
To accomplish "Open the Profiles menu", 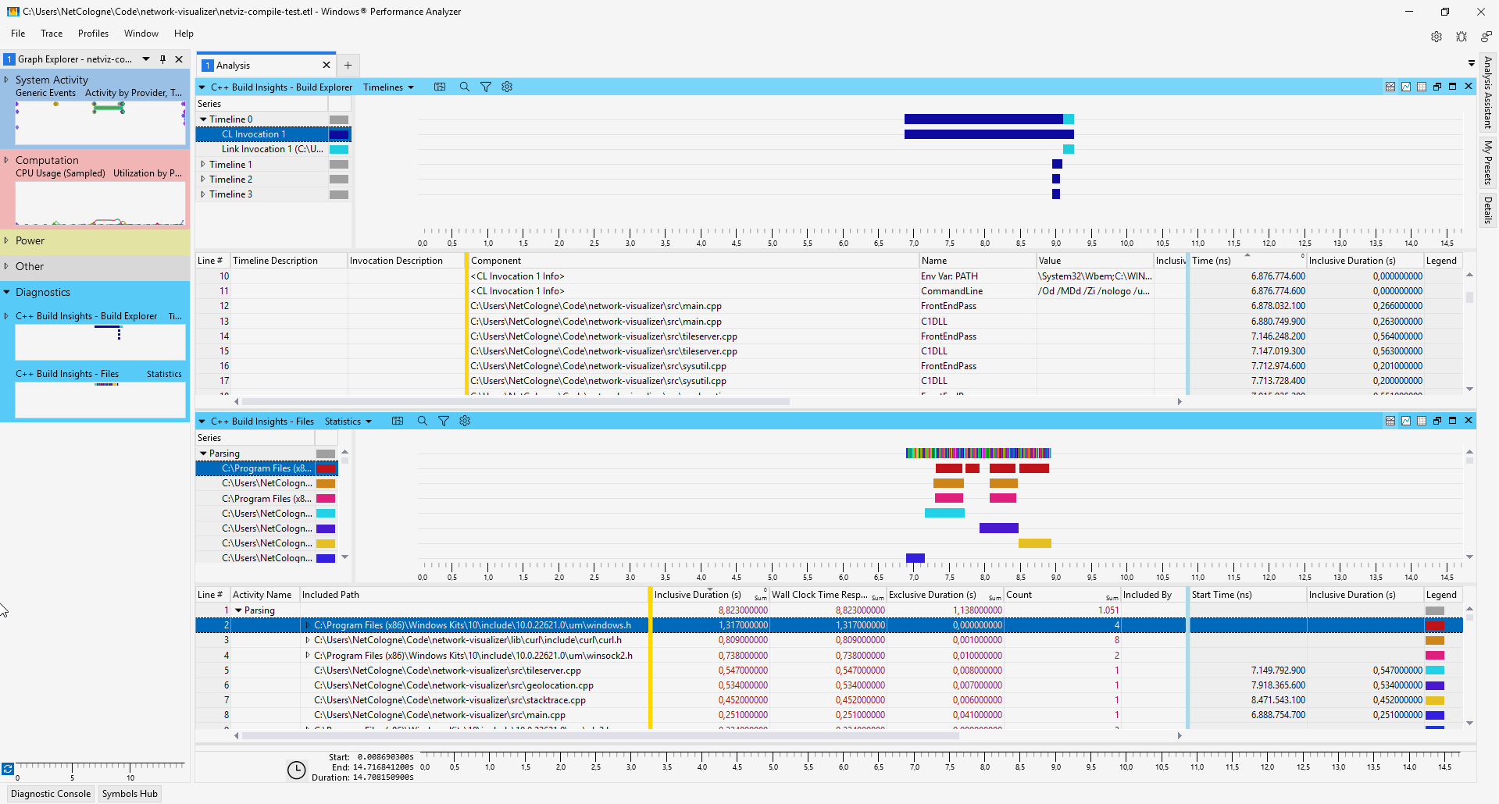I will pos(93,34).
